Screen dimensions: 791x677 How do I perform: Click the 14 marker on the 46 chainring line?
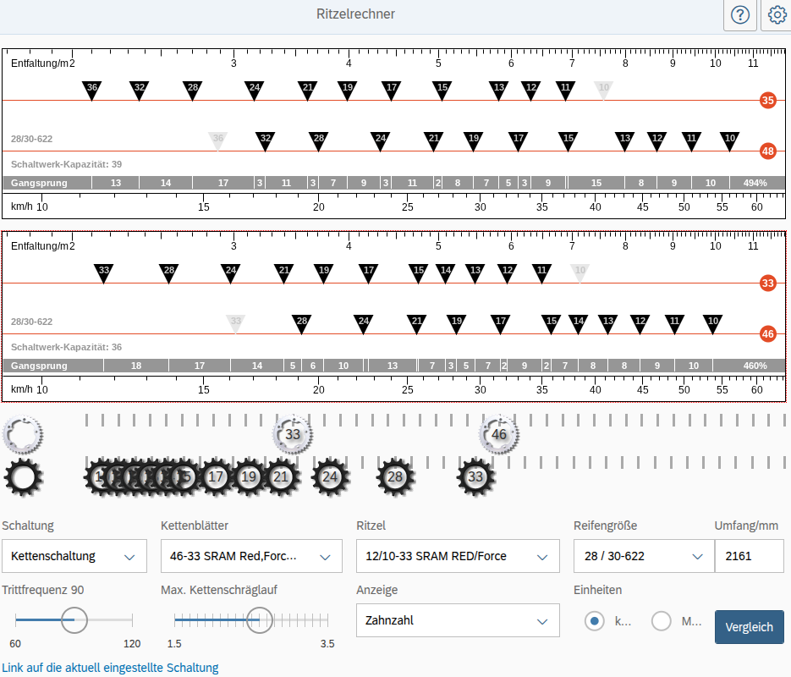point(578,323)
